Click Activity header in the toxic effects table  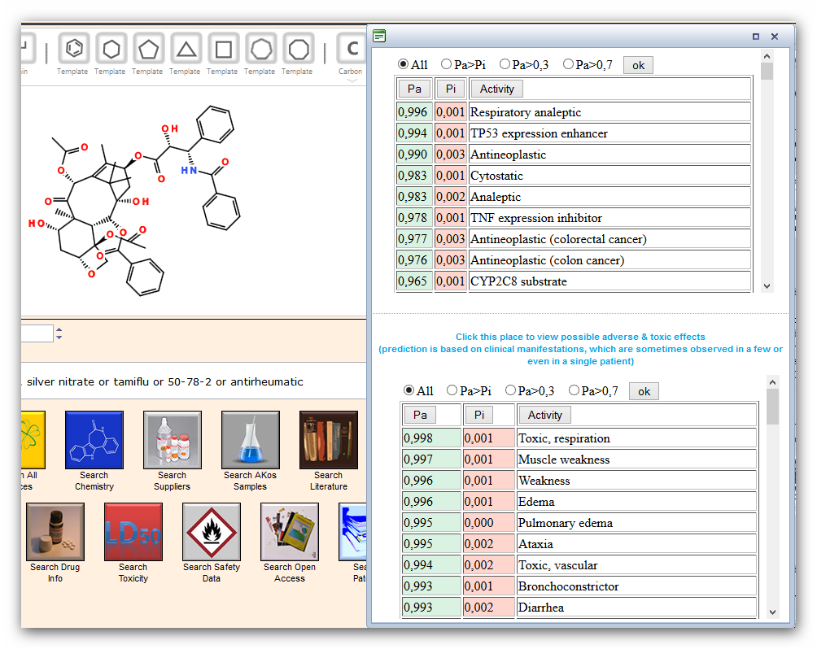point(544,415)
